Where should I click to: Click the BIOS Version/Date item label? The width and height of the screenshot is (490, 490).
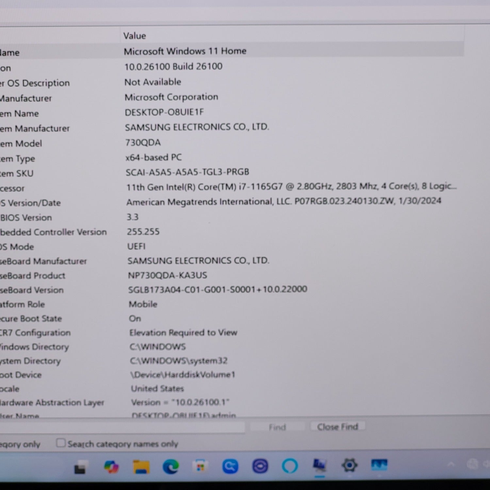pos(30,203)
